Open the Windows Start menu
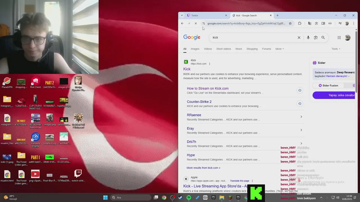Viewport: 360px width, 202px height. point(105,198)
